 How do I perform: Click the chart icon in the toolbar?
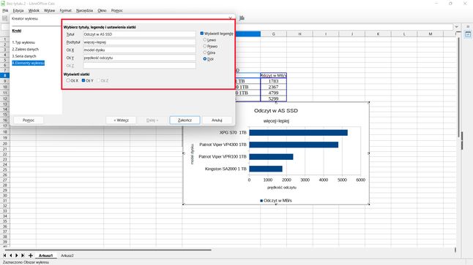click(x=242, y=18)
